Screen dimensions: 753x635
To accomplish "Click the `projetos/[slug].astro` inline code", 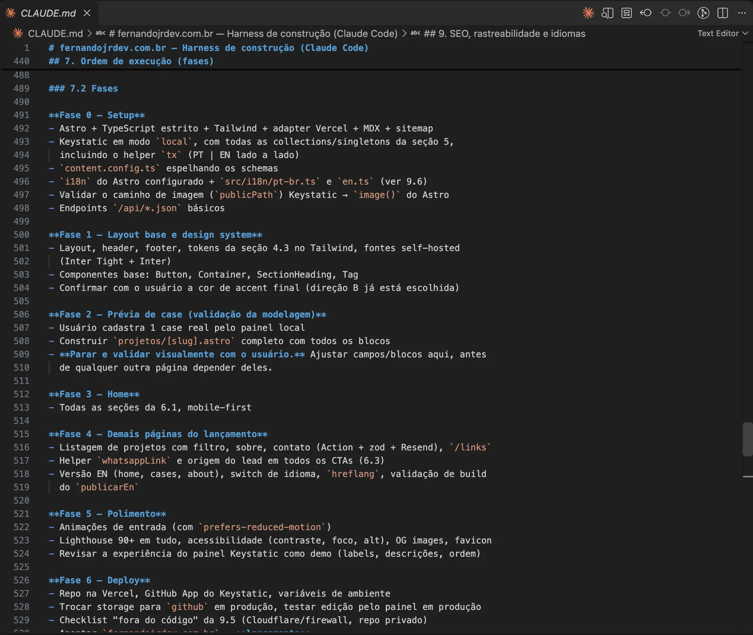I will (174, 341).
